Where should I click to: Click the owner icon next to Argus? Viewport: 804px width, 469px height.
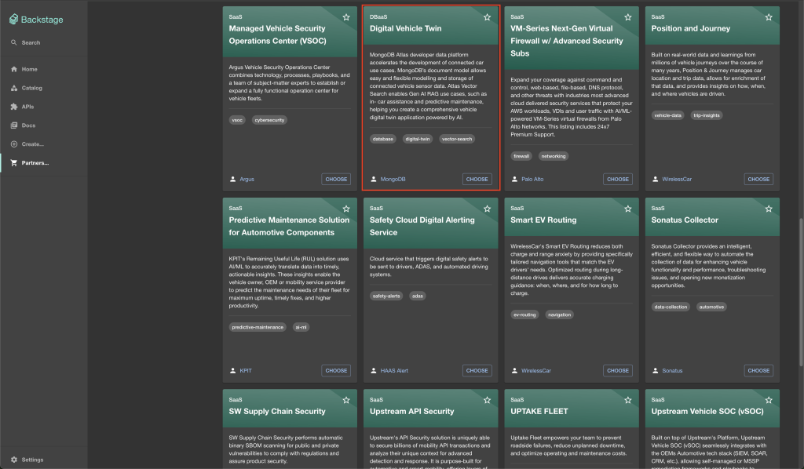(232, 179)
